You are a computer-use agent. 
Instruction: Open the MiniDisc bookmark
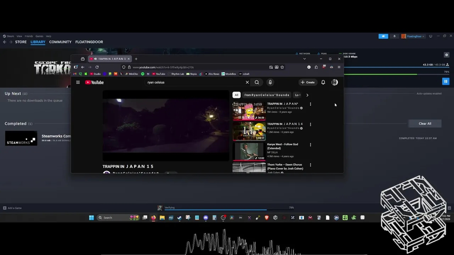(x=131, y=74)
